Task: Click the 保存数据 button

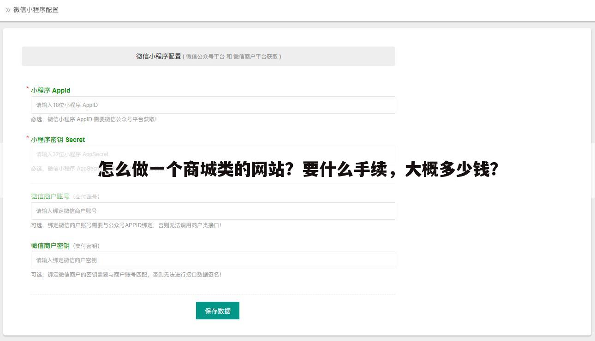Action: (218, 311)
